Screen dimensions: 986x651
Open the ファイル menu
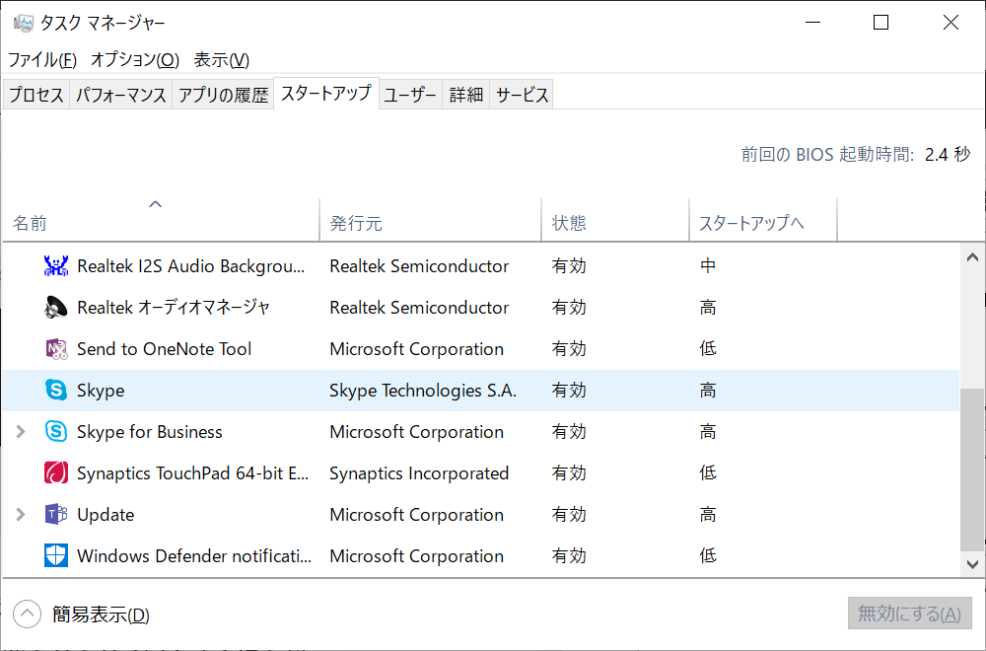point(42,60)
